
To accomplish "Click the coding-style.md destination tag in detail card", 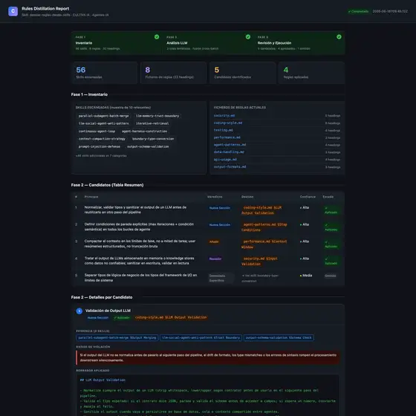I will (171, 318).
